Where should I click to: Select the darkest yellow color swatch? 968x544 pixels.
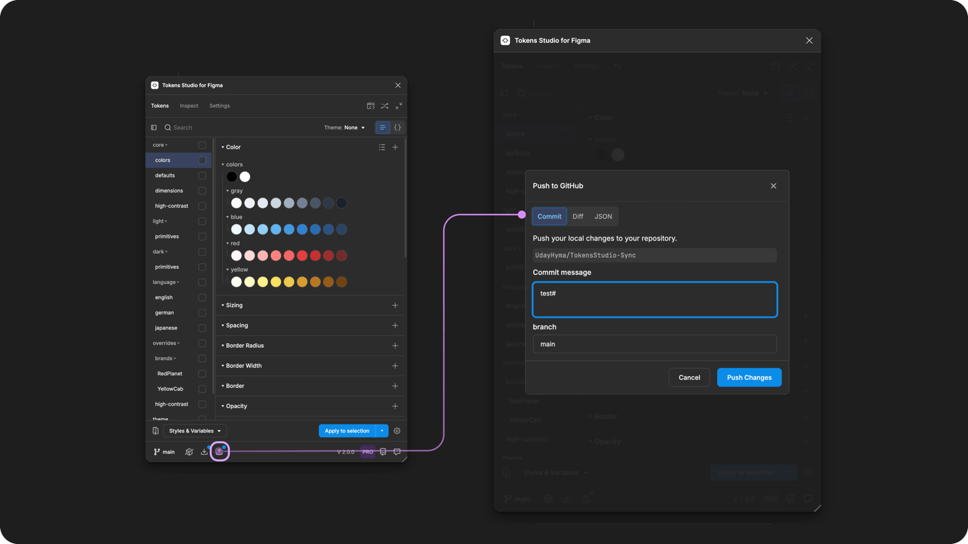342,282
